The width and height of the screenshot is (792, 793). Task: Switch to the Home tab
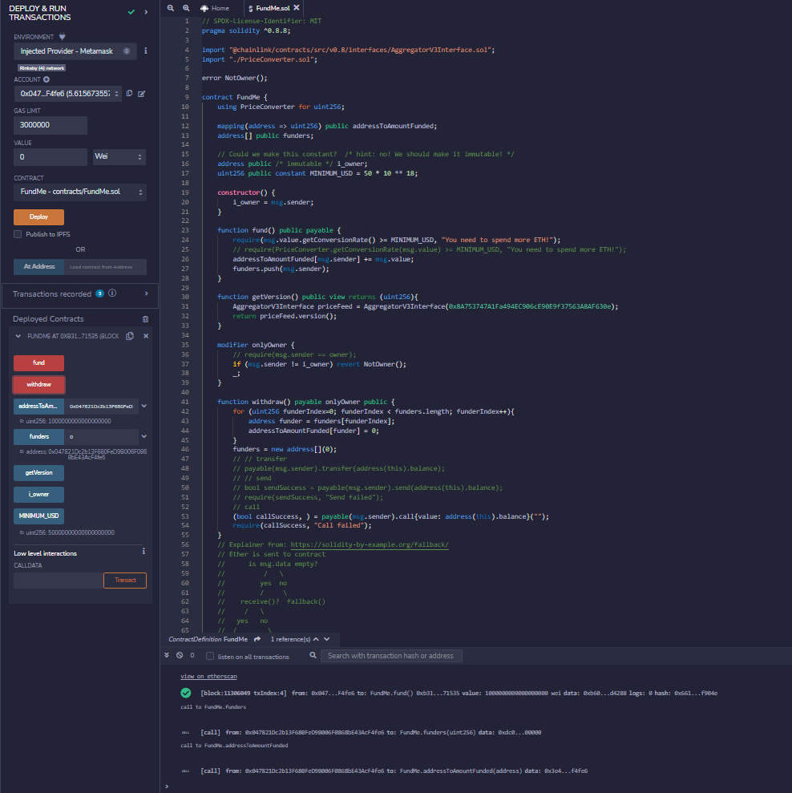(215, 8)
